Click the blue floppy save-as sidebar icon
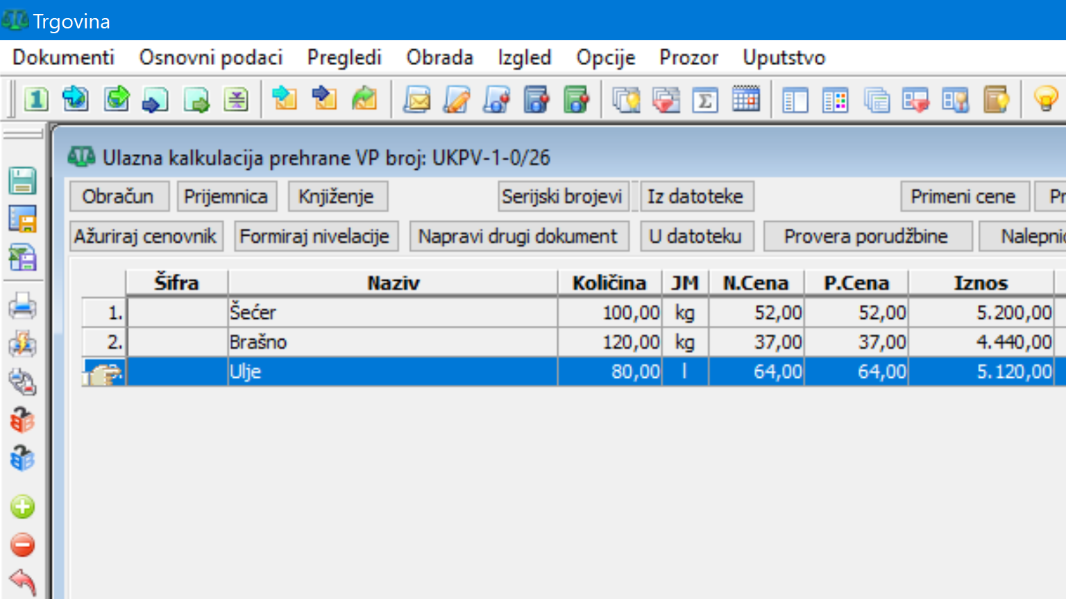 tap(22, 219)
